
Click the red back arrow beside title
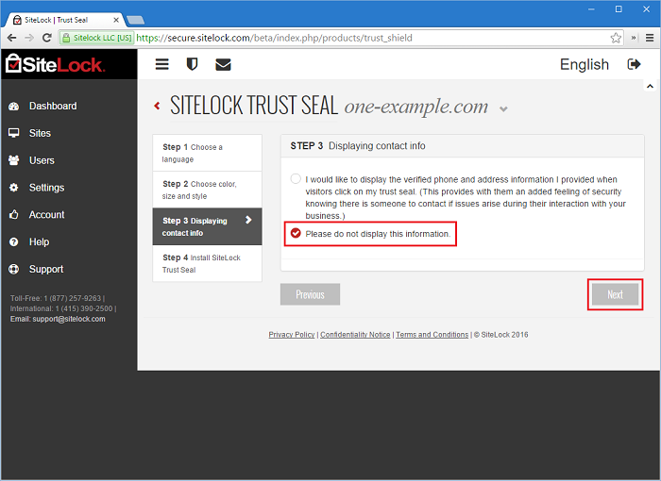point(158,106)
